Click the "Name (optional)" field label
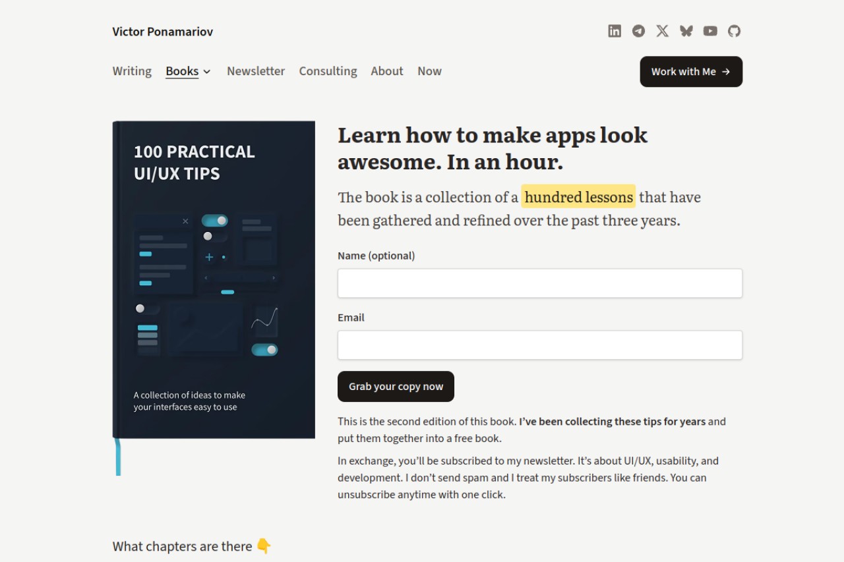The image size is (844, 562). 377,256
